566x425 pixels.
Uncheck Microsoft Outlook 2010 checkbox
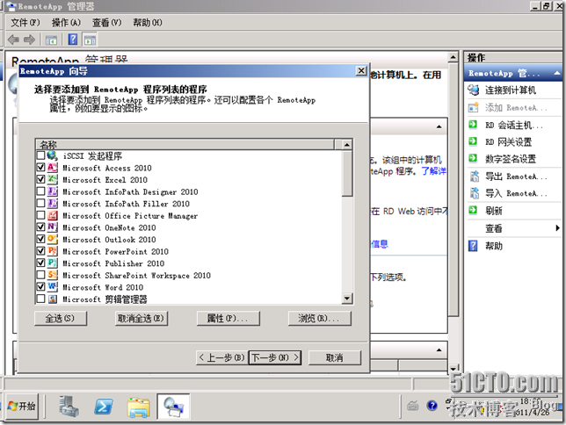point(40,239)
